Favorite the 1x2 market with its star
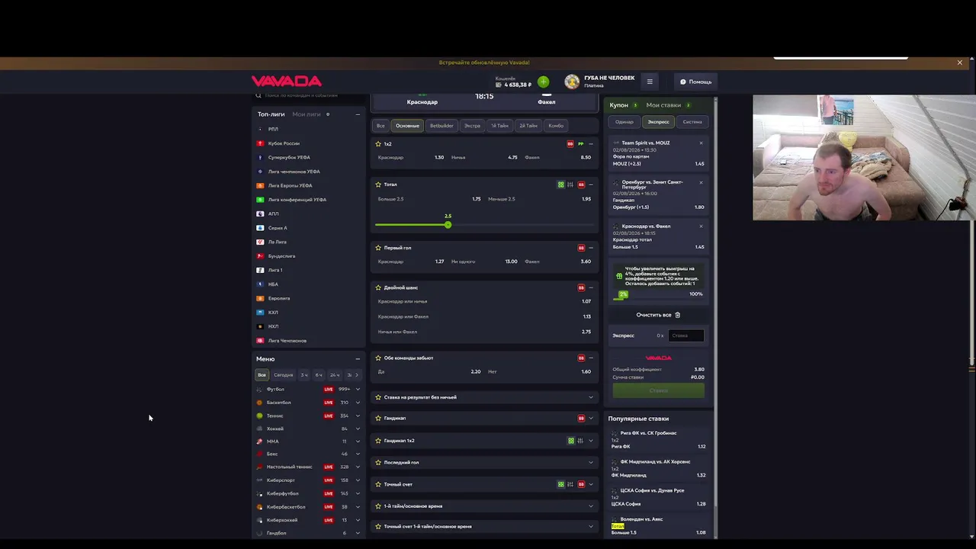976x549 pixels. tap(378, 144)
